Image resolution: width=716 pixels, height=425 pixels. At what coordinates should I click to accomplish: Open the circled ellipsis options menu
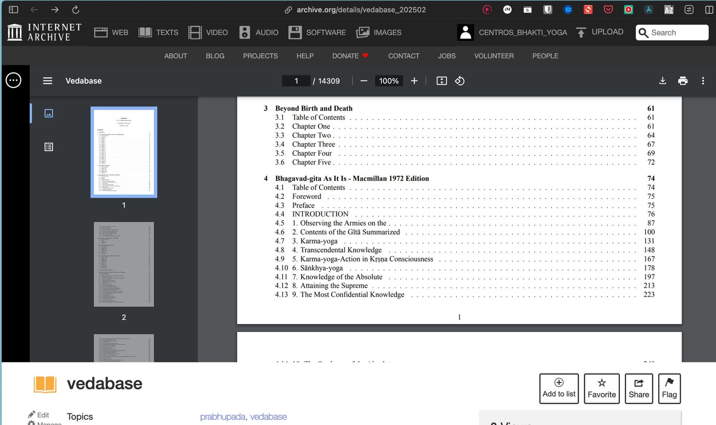point(13,80)
